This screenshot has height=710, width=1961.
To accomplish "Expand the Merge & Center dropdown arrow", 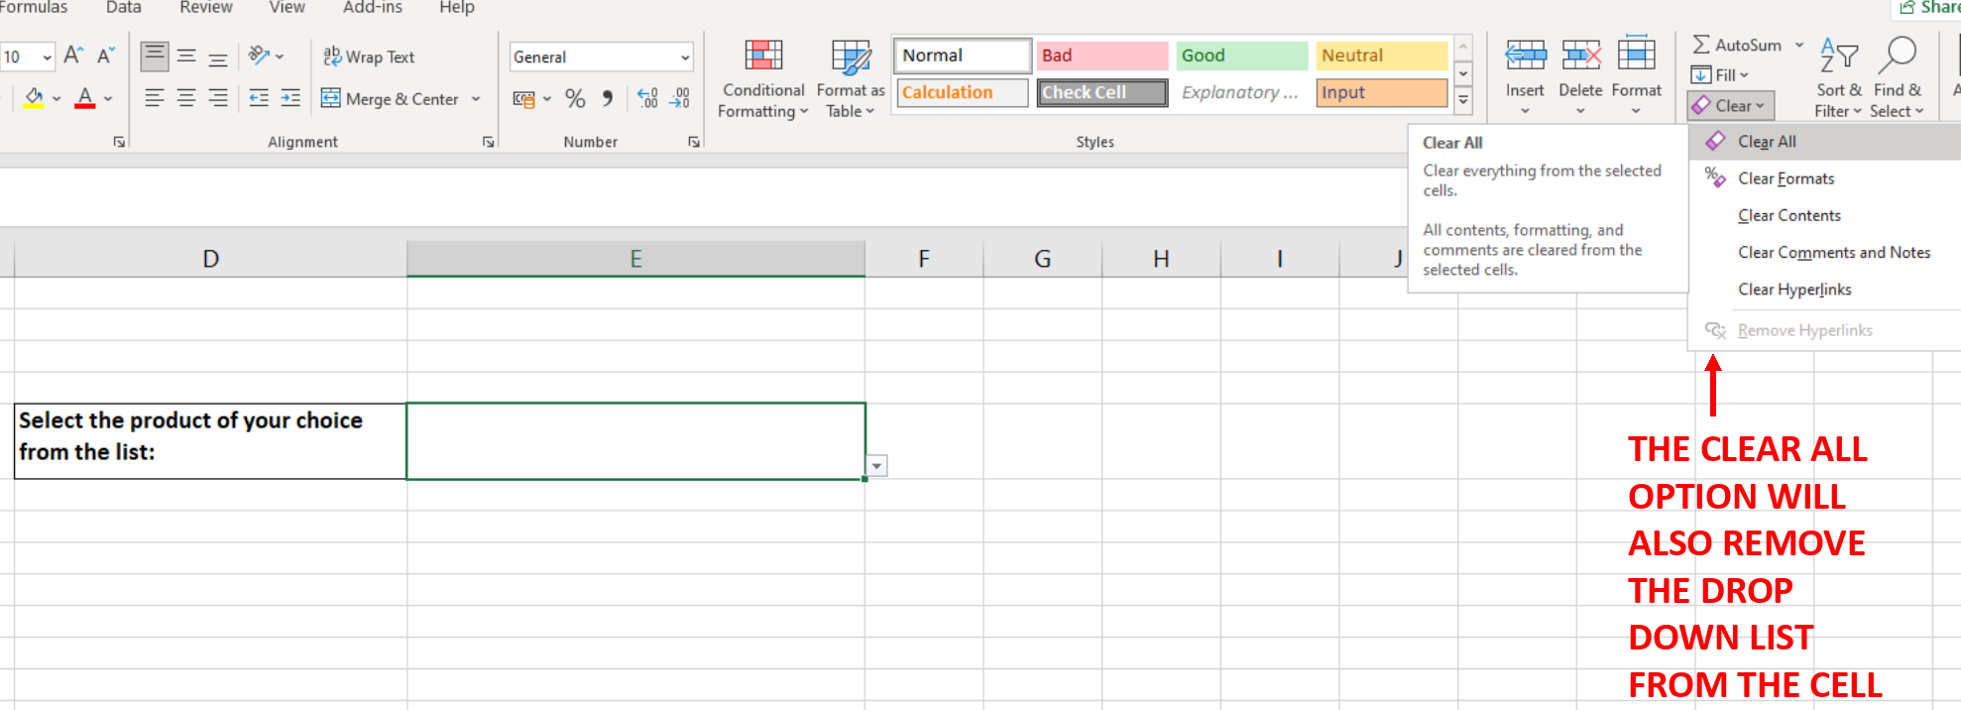I will click(x=476, y=99).
